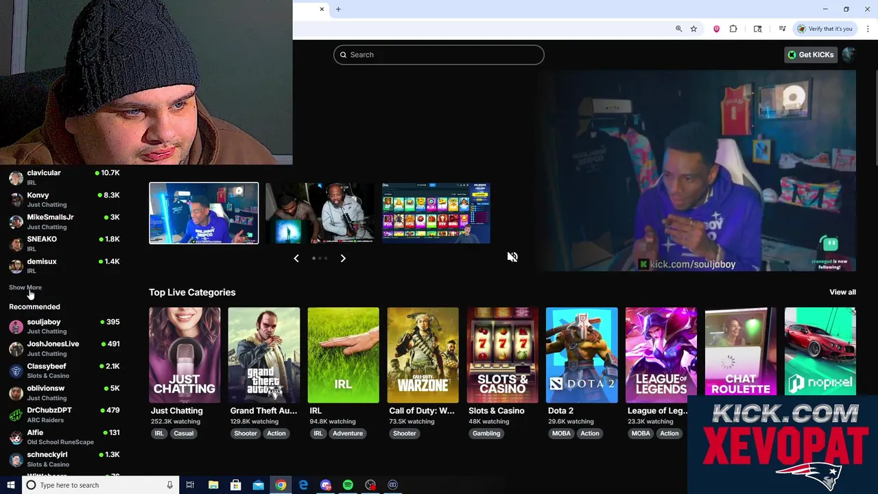Click the featured souljaboy video player
878x494 pixels.
point(697,170)
